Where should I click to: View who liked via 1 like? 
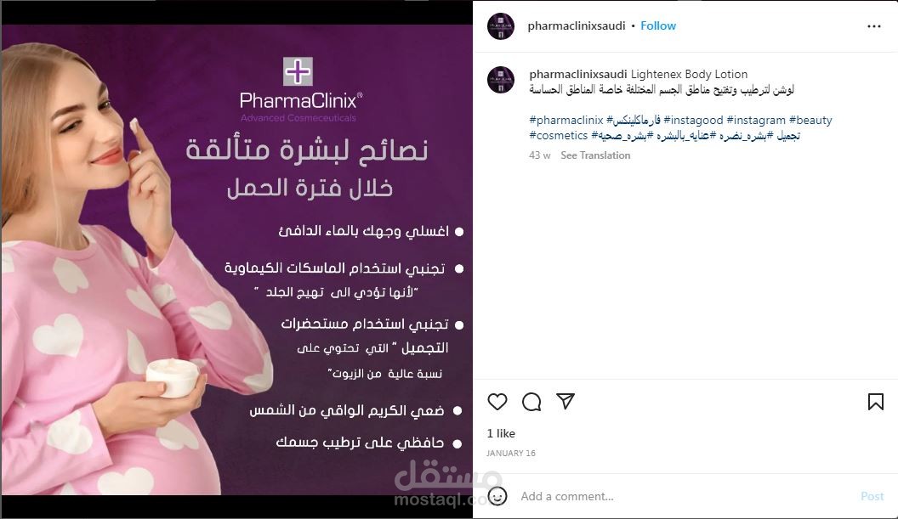tap(501, 433)
